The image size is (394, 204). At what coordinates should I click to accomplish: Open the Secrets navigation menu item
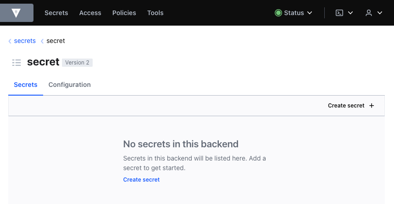click(x=56, y=13)
